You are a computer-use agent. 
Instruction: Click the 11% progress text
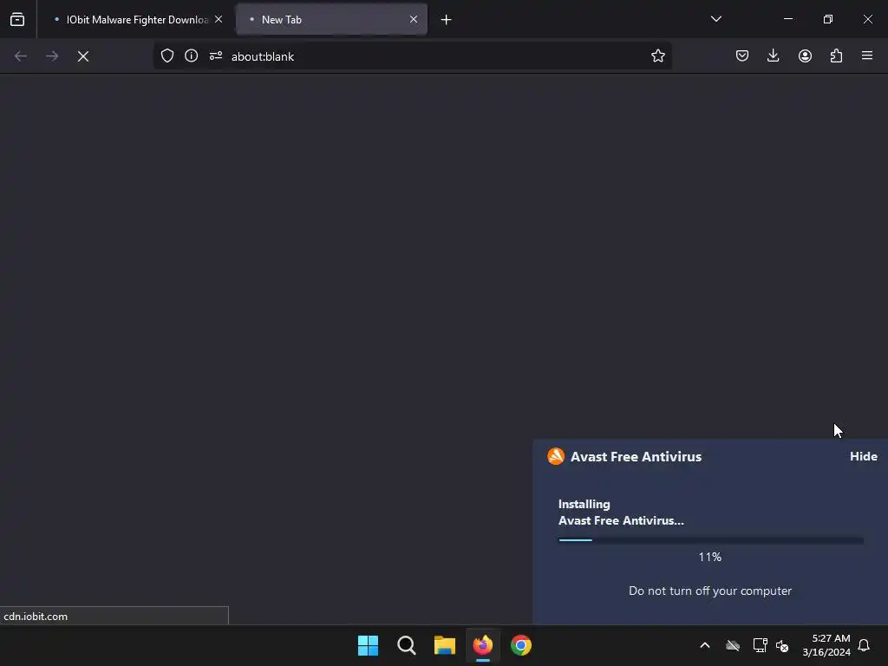709,558
